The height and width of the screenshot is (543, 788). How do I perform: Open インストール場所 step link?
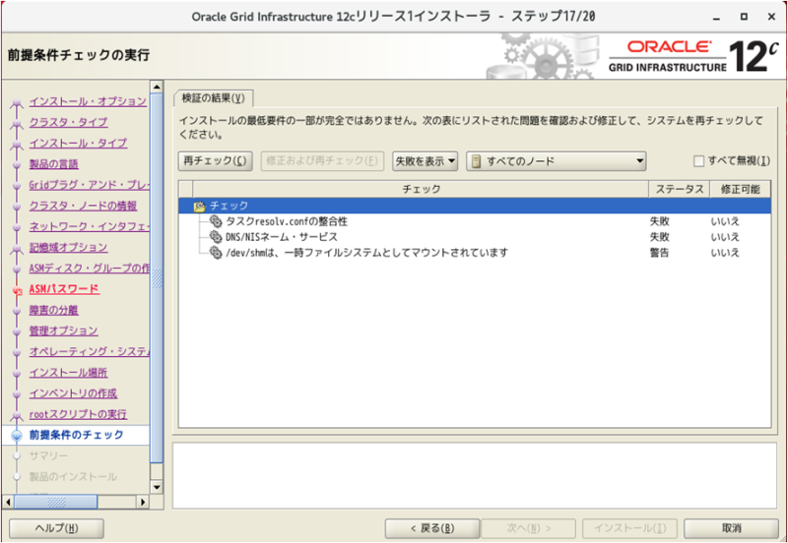pyautogui.click(x=68, y=373)
